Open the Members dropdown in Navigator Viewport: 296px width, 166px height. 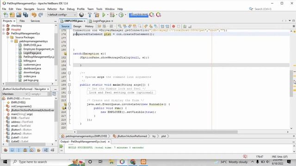pyautogui.click(x=15, y=94)
